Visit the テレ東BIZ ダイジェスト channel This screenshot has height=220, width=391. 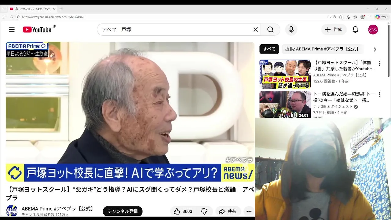tap(333, 107)
